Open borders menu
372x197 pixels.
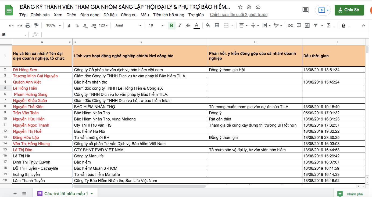[217, 25]
